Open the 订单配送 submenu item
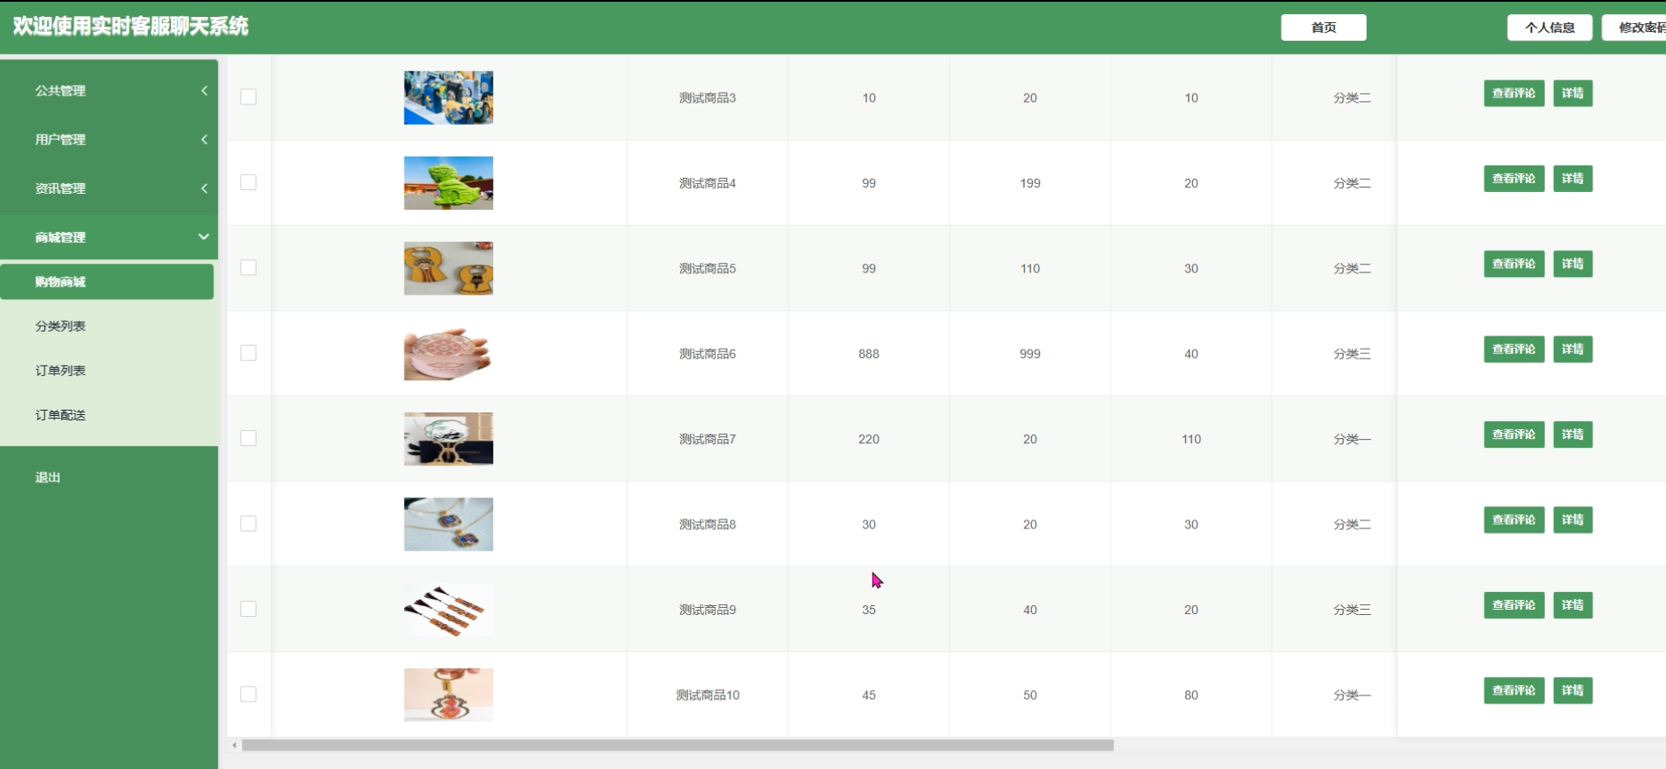The height and width of the screenshot is (769, 1666). (107, 414)
